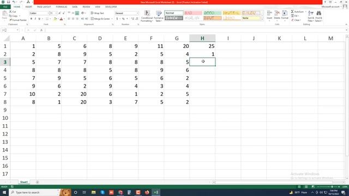Toggle Italic formatting
Image resolution: width=349 pixels, height=196 pixels.
point(35,19)
